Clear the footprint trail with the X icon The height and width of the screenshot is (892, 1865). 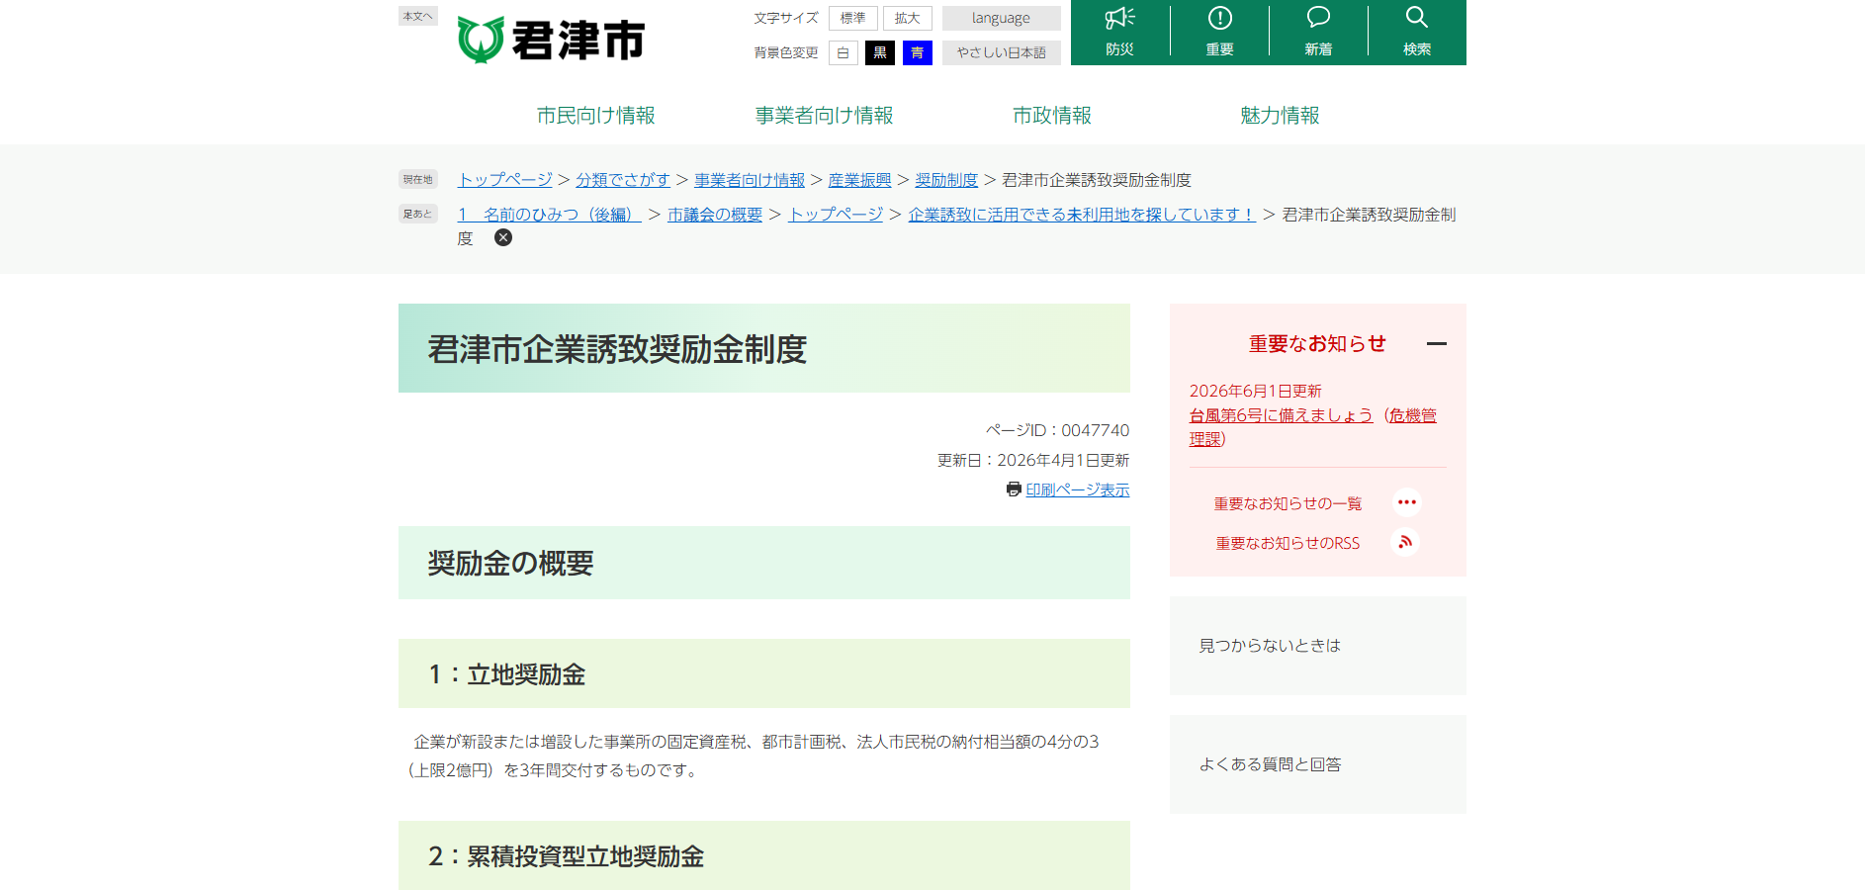tap(503, 237)
